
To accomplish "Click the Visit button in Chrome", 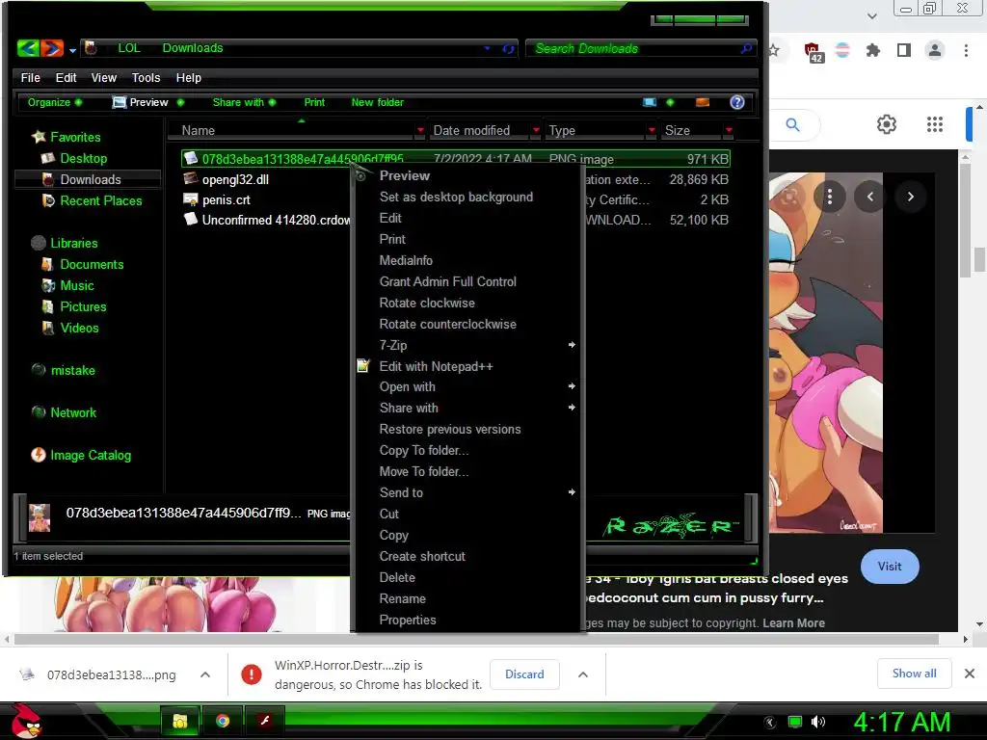I will click(890, 567).
